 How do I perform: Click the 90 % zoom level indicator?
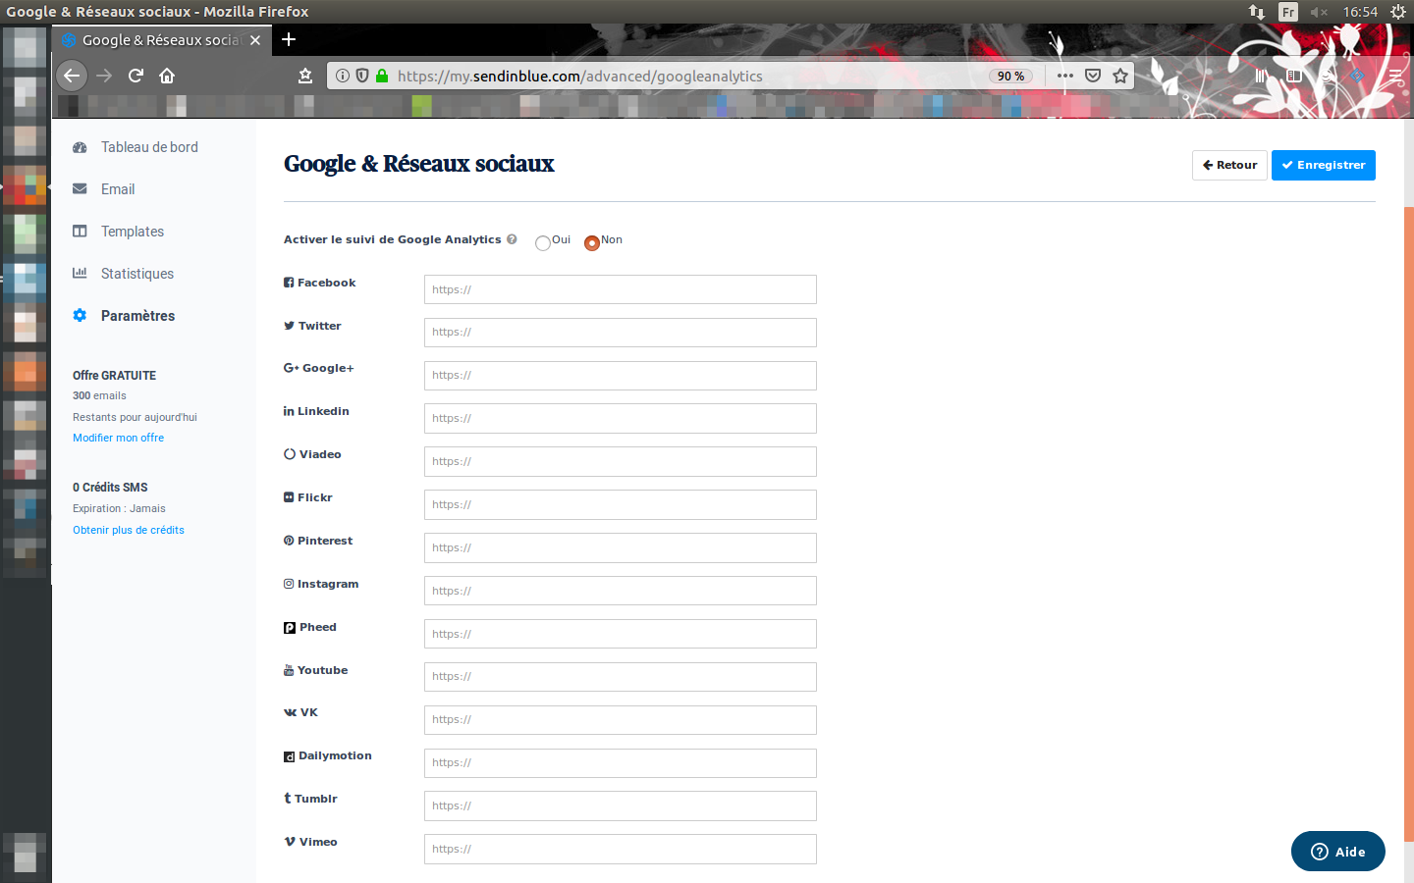1010,76
